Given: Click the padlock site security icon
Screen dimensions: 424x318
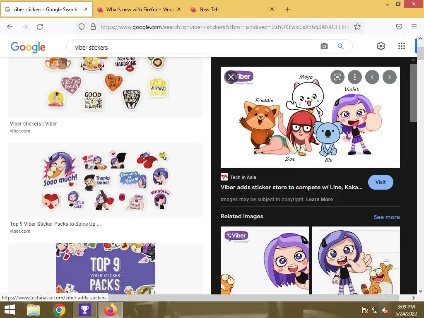Looking at the screenshot, I should click(x=93, y=26).
